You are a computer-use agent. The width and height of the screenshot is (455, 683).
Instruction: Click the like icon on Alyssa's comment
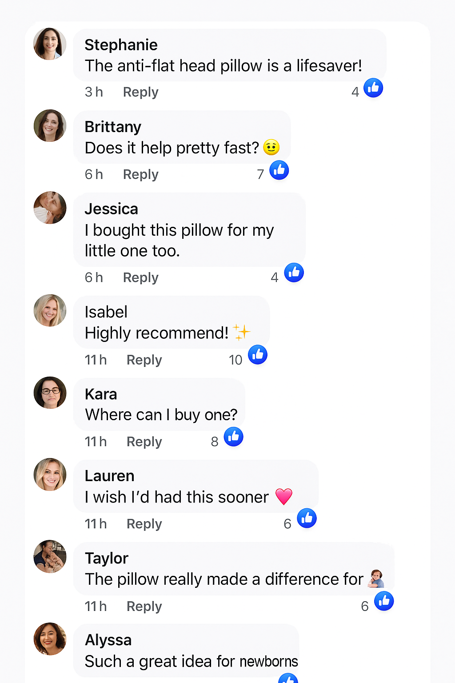(288, 679)
